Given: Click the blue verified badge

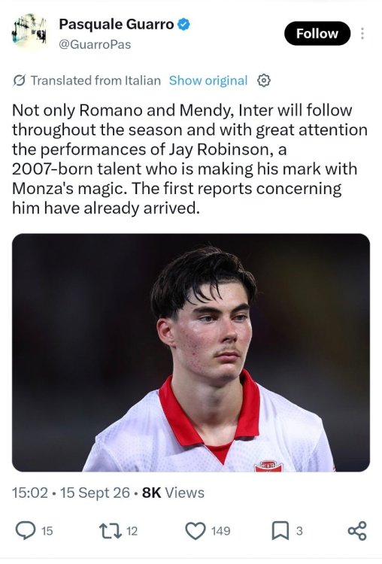Looking at the screenshot, I should tap(184, 25).
